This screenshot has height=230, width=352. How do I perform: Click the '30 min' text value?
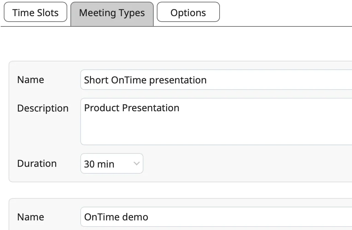(x=99, y=164)
